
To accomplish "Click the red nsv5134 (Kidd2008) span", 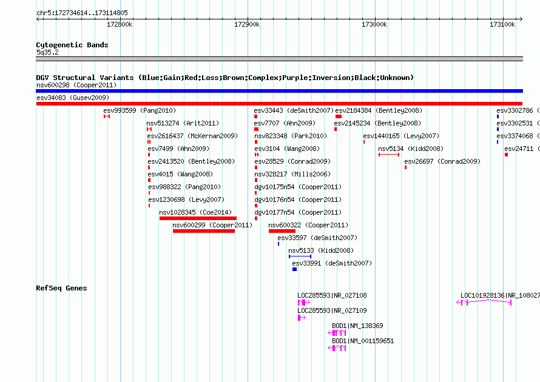I will [389, 155].
